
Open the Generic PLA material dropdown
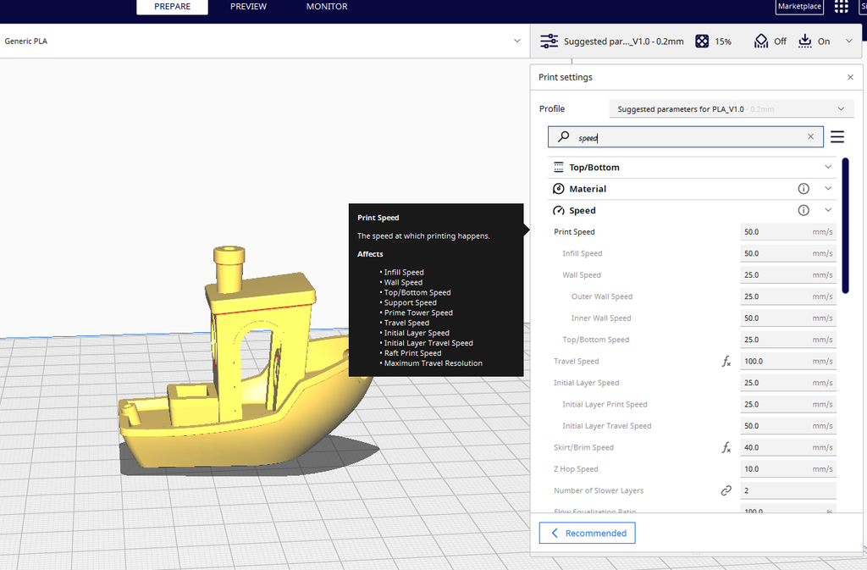click(516, 40)
